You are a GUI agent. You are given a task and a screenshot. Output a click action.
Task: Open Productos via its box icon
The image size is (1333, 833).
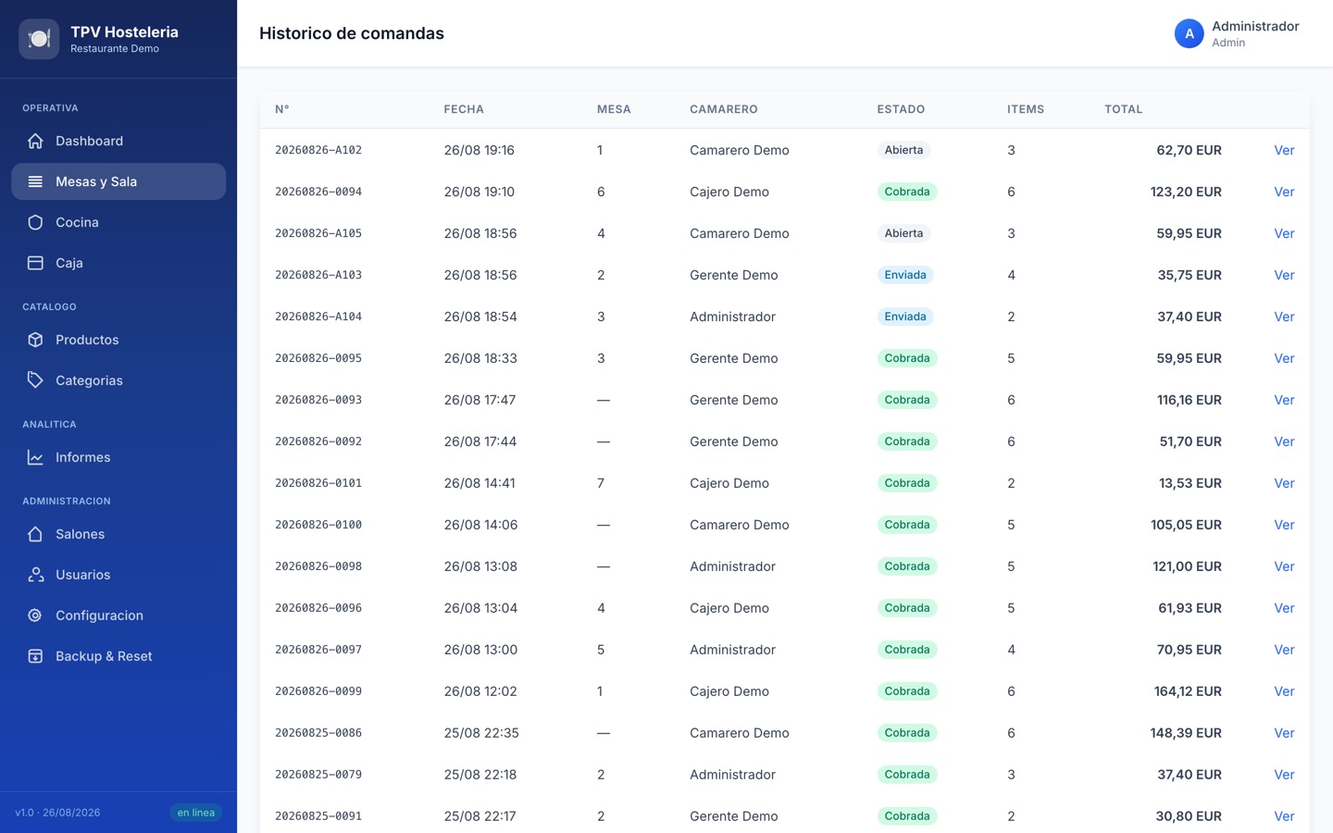[x=35, y=340]
